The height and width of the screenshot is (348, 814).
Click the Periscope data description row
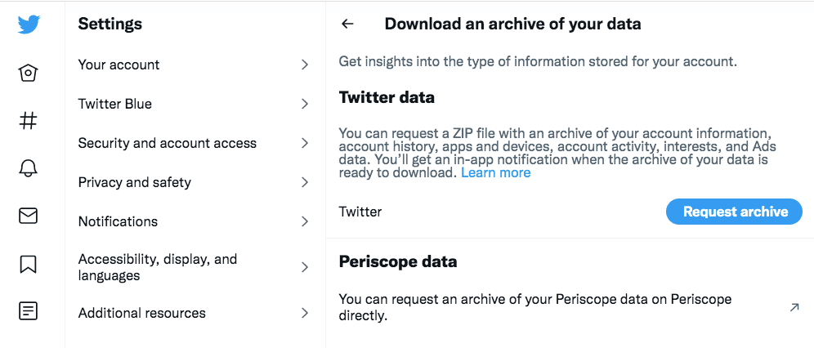click(570, 307)
